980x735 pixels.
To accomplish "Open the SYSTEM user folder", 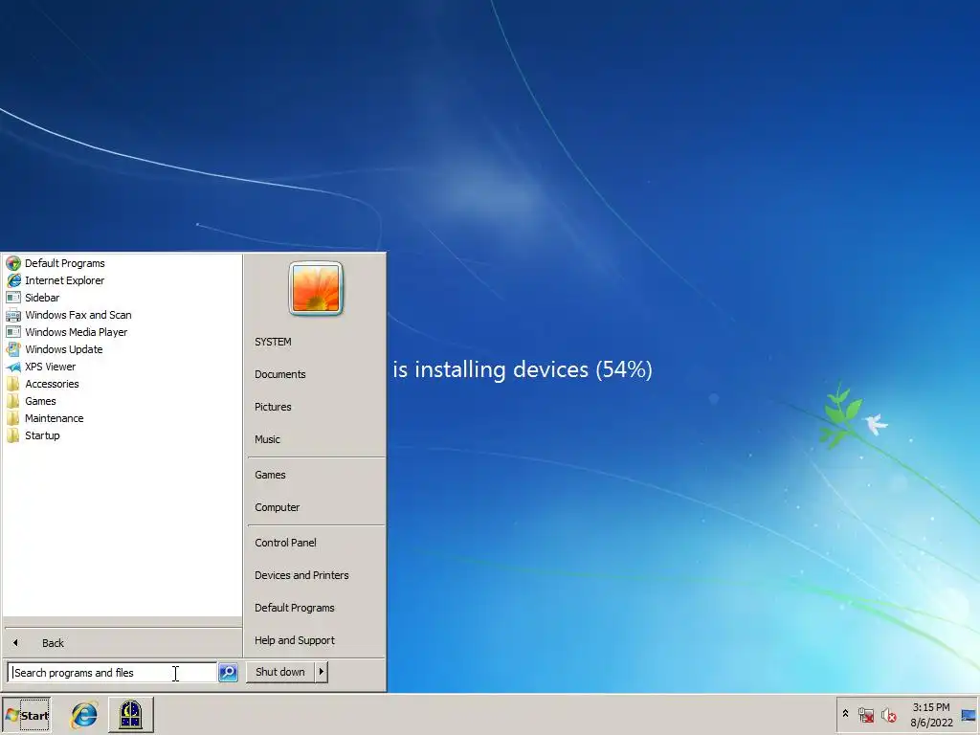I will [273, 342].
